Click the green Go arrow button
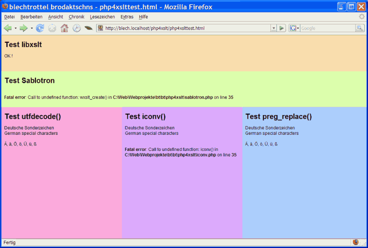Image resolution: width=368 pixels, height=248 pixels. pyautogui.click(x=282, y=28)
